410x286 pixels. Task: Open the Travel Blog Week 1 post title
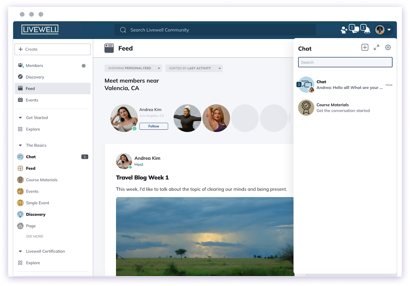tap(142, 178)
